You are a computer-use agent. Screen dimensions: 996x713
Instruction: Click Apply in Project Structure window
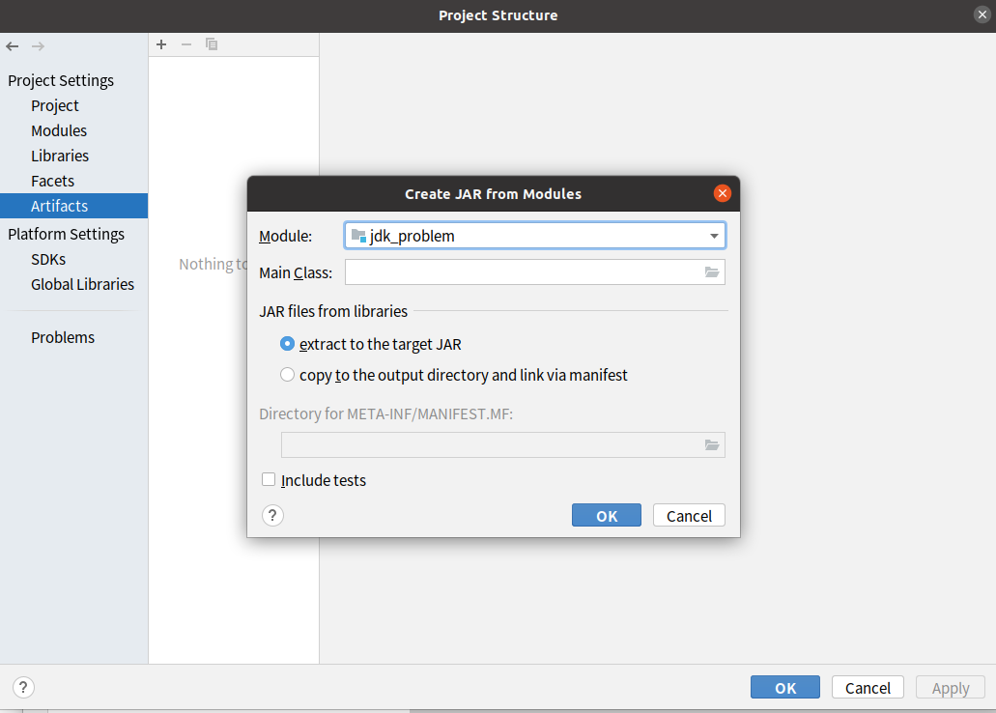pos(951,688)
